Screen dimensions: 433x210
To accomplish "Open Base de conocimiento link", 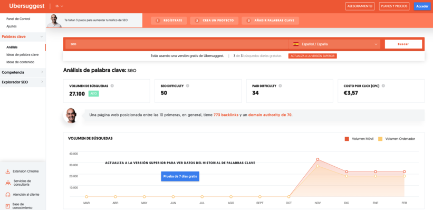I will [22, 206].
